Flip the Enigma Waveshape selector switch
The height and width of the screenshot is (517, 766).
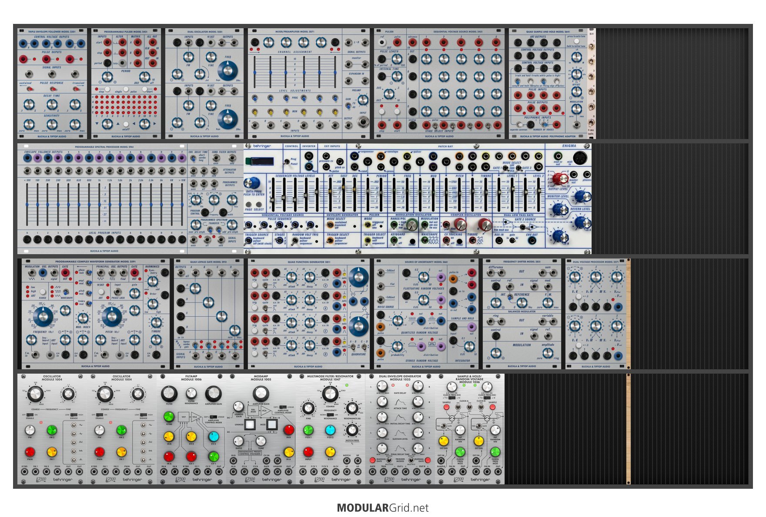point(424,240)
